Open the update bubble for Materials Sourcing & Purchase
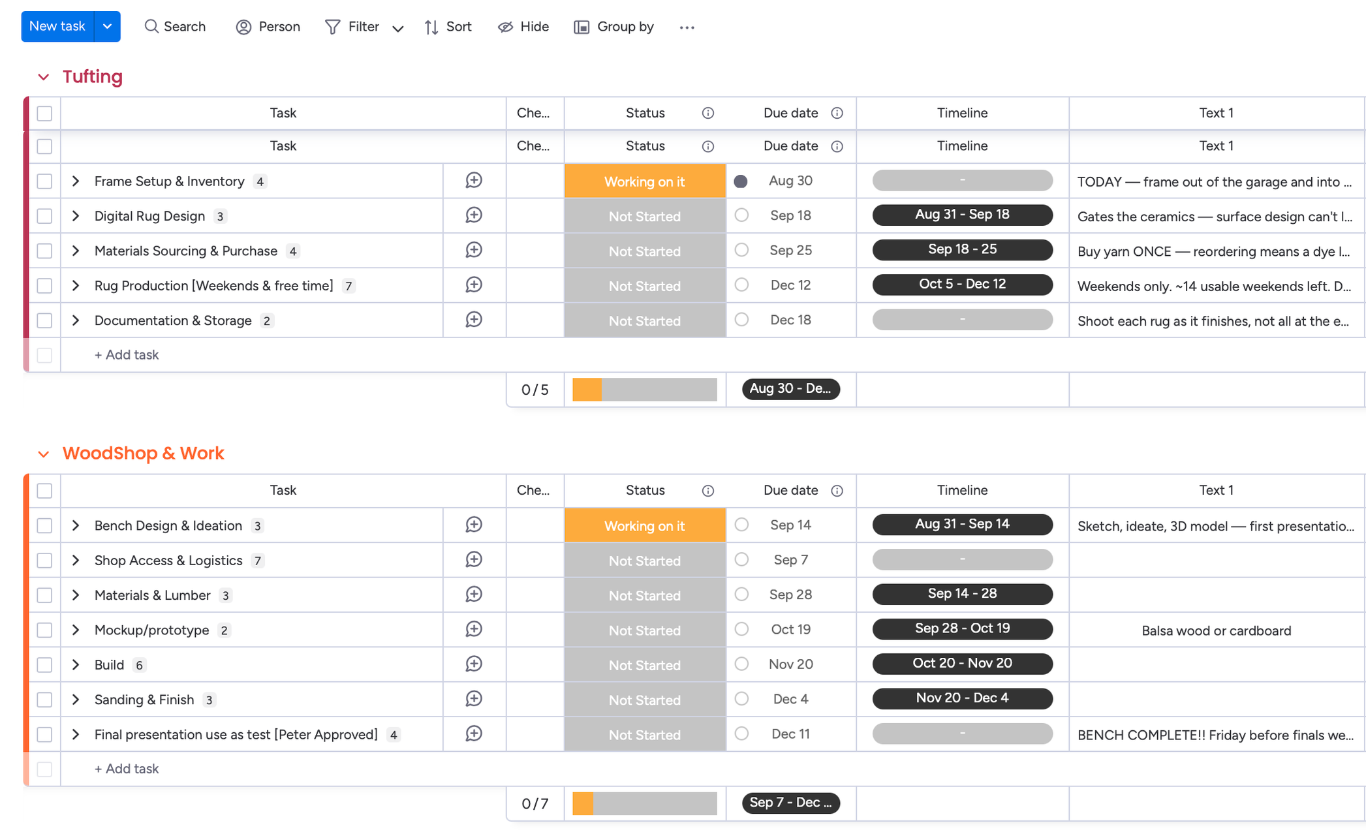 tap(474, 250)
